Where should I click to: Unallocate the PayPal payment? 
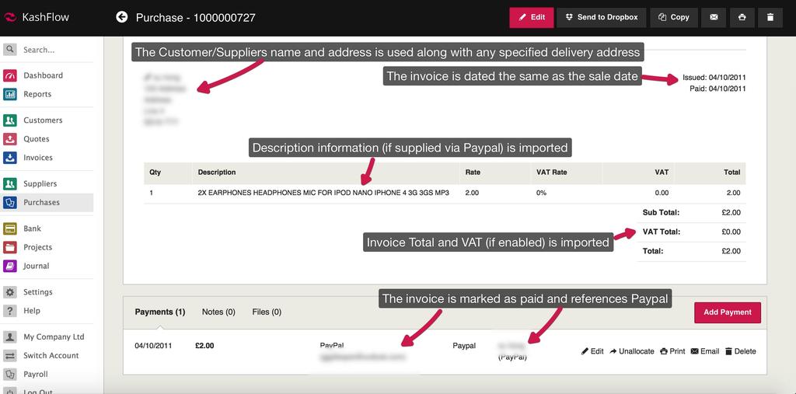pos(632,351)
